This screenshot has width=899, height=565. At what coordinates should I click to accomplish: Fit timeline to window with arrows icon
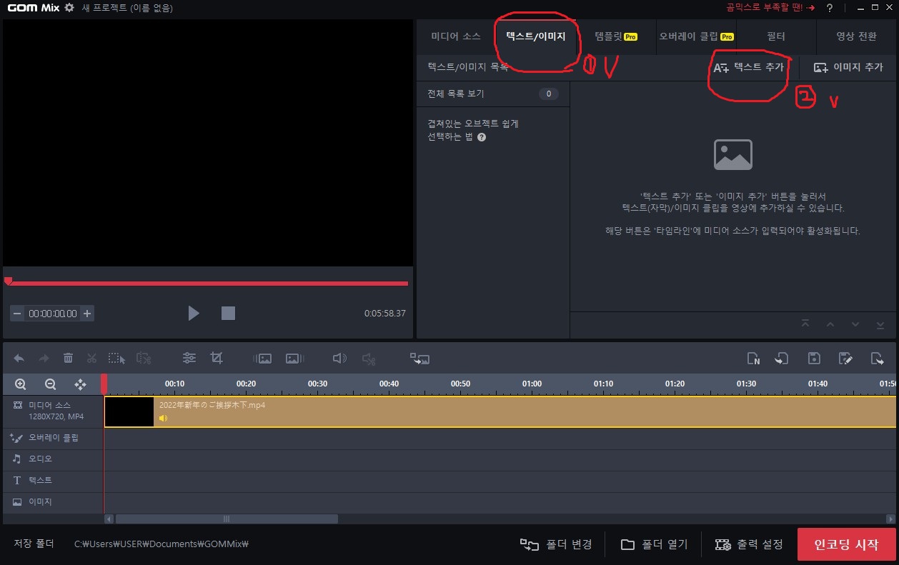click(80, 384)
